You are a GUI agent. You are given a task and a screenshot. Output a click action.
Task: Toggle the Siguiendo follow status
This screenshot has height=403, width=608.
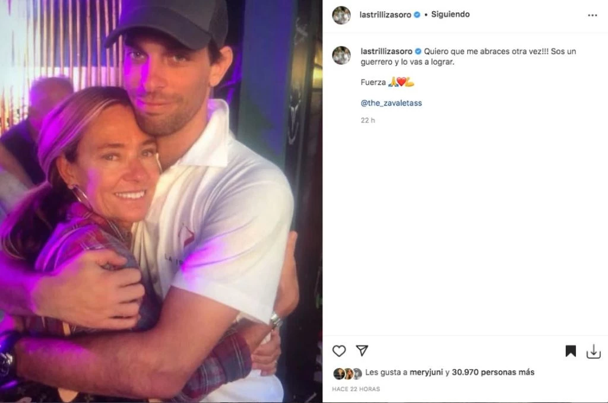(x=450, y=15)
